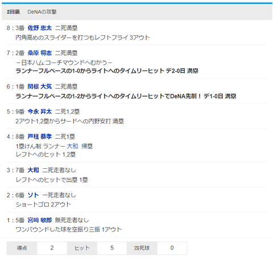
Task: Select text 2アウト1,2塁からサードへの内野安打 満塁
Action: tap(70, 121)
